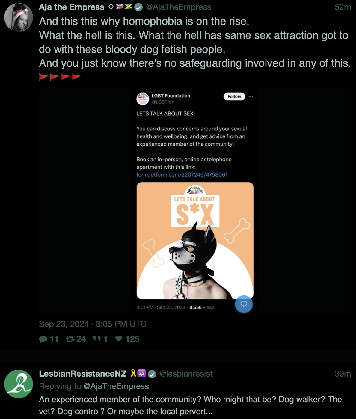Click Aja the Empress verified badge

coord(138,7)
